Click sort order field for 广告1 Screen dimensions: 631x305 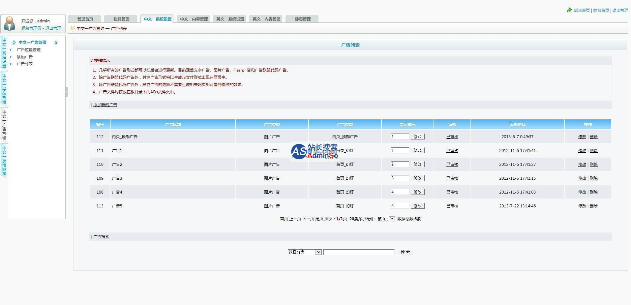400,150
